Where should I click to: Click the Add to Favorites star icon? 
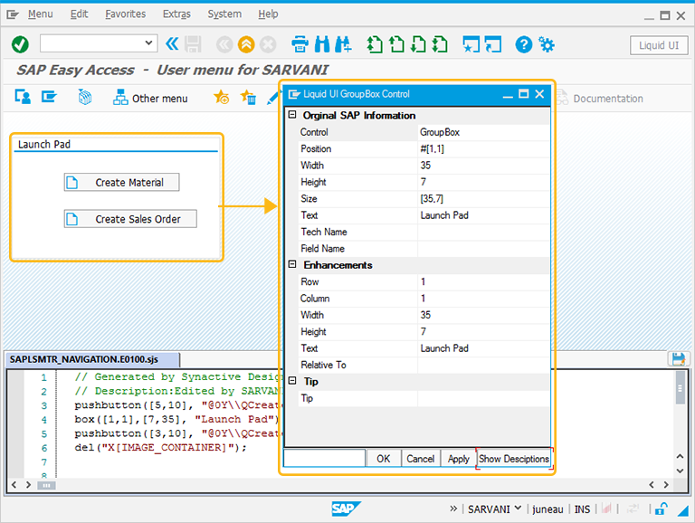click(221, 97)
